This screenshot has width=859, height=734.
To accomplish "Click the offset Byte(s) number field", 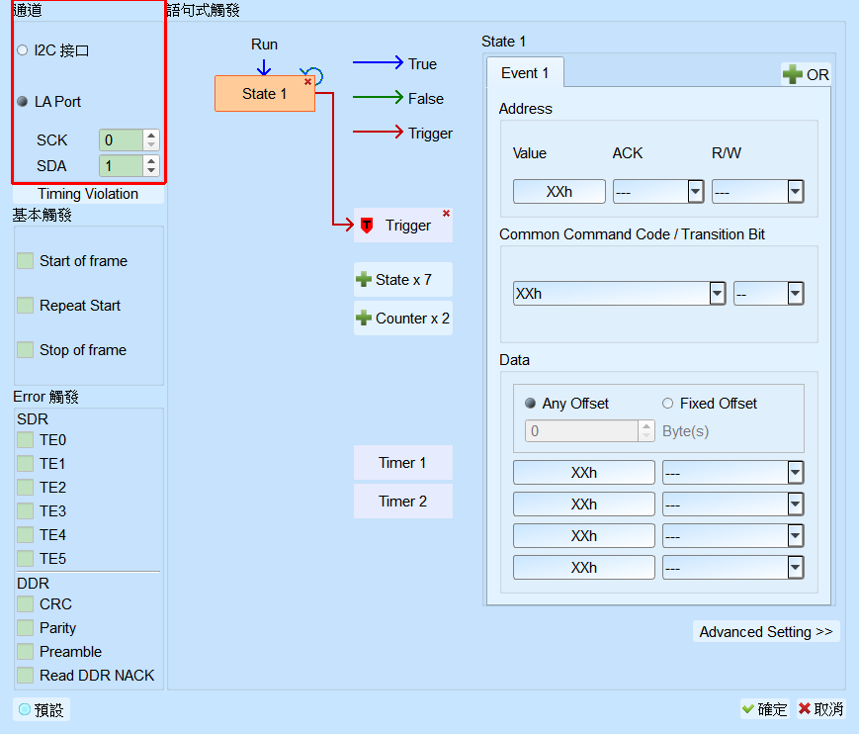I will click(582, 431).
